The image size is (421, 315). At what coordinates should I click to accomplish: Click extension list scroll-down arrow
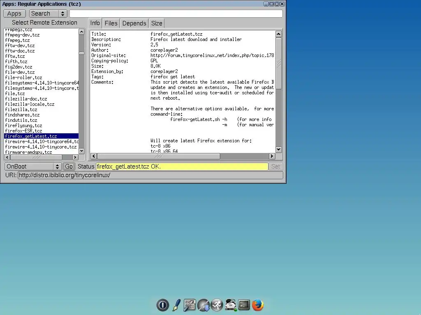(x=82, y=151)
